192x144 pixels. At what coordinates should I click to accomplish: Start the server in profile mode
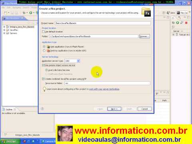click(x=182, y=23)
